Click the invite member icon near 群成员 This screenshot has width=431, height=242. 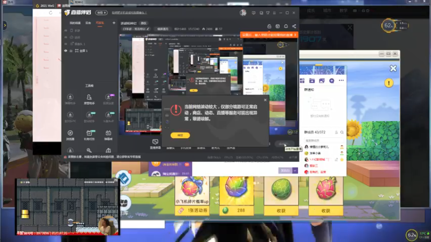[336, 132]
